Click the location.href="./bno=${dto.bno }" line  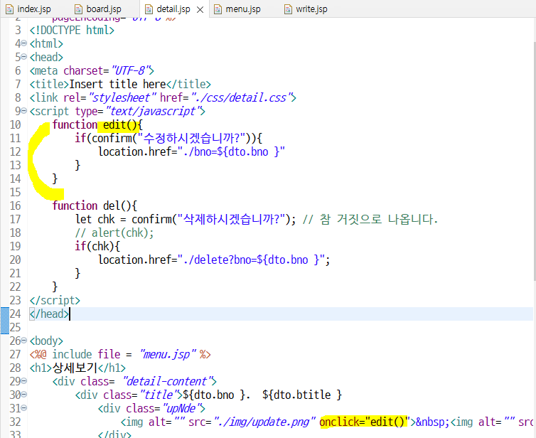point(191,151)
